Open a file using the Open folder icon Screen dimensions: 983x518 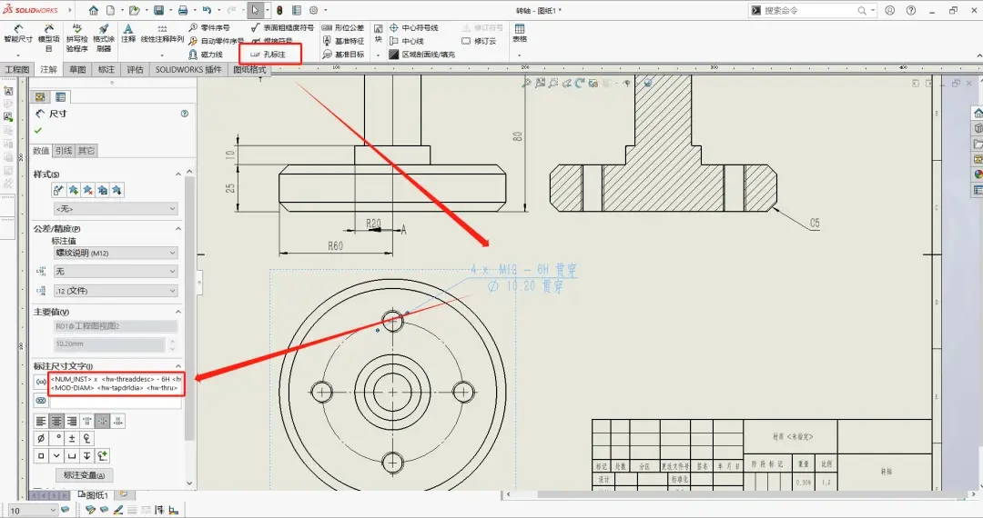[134, 11]
